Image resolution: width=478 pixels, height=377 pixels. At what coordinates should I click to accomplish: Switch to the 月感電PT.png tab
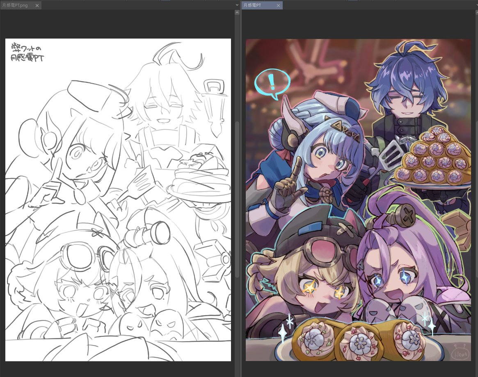tap(21, 5)
